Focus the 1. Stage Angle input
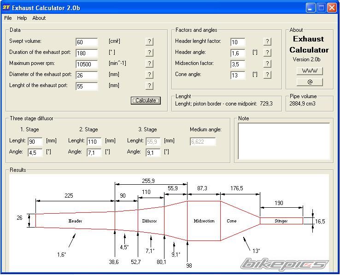Image resolution: width=340 pixels, height=275 pixels. (x=35, y=152)
